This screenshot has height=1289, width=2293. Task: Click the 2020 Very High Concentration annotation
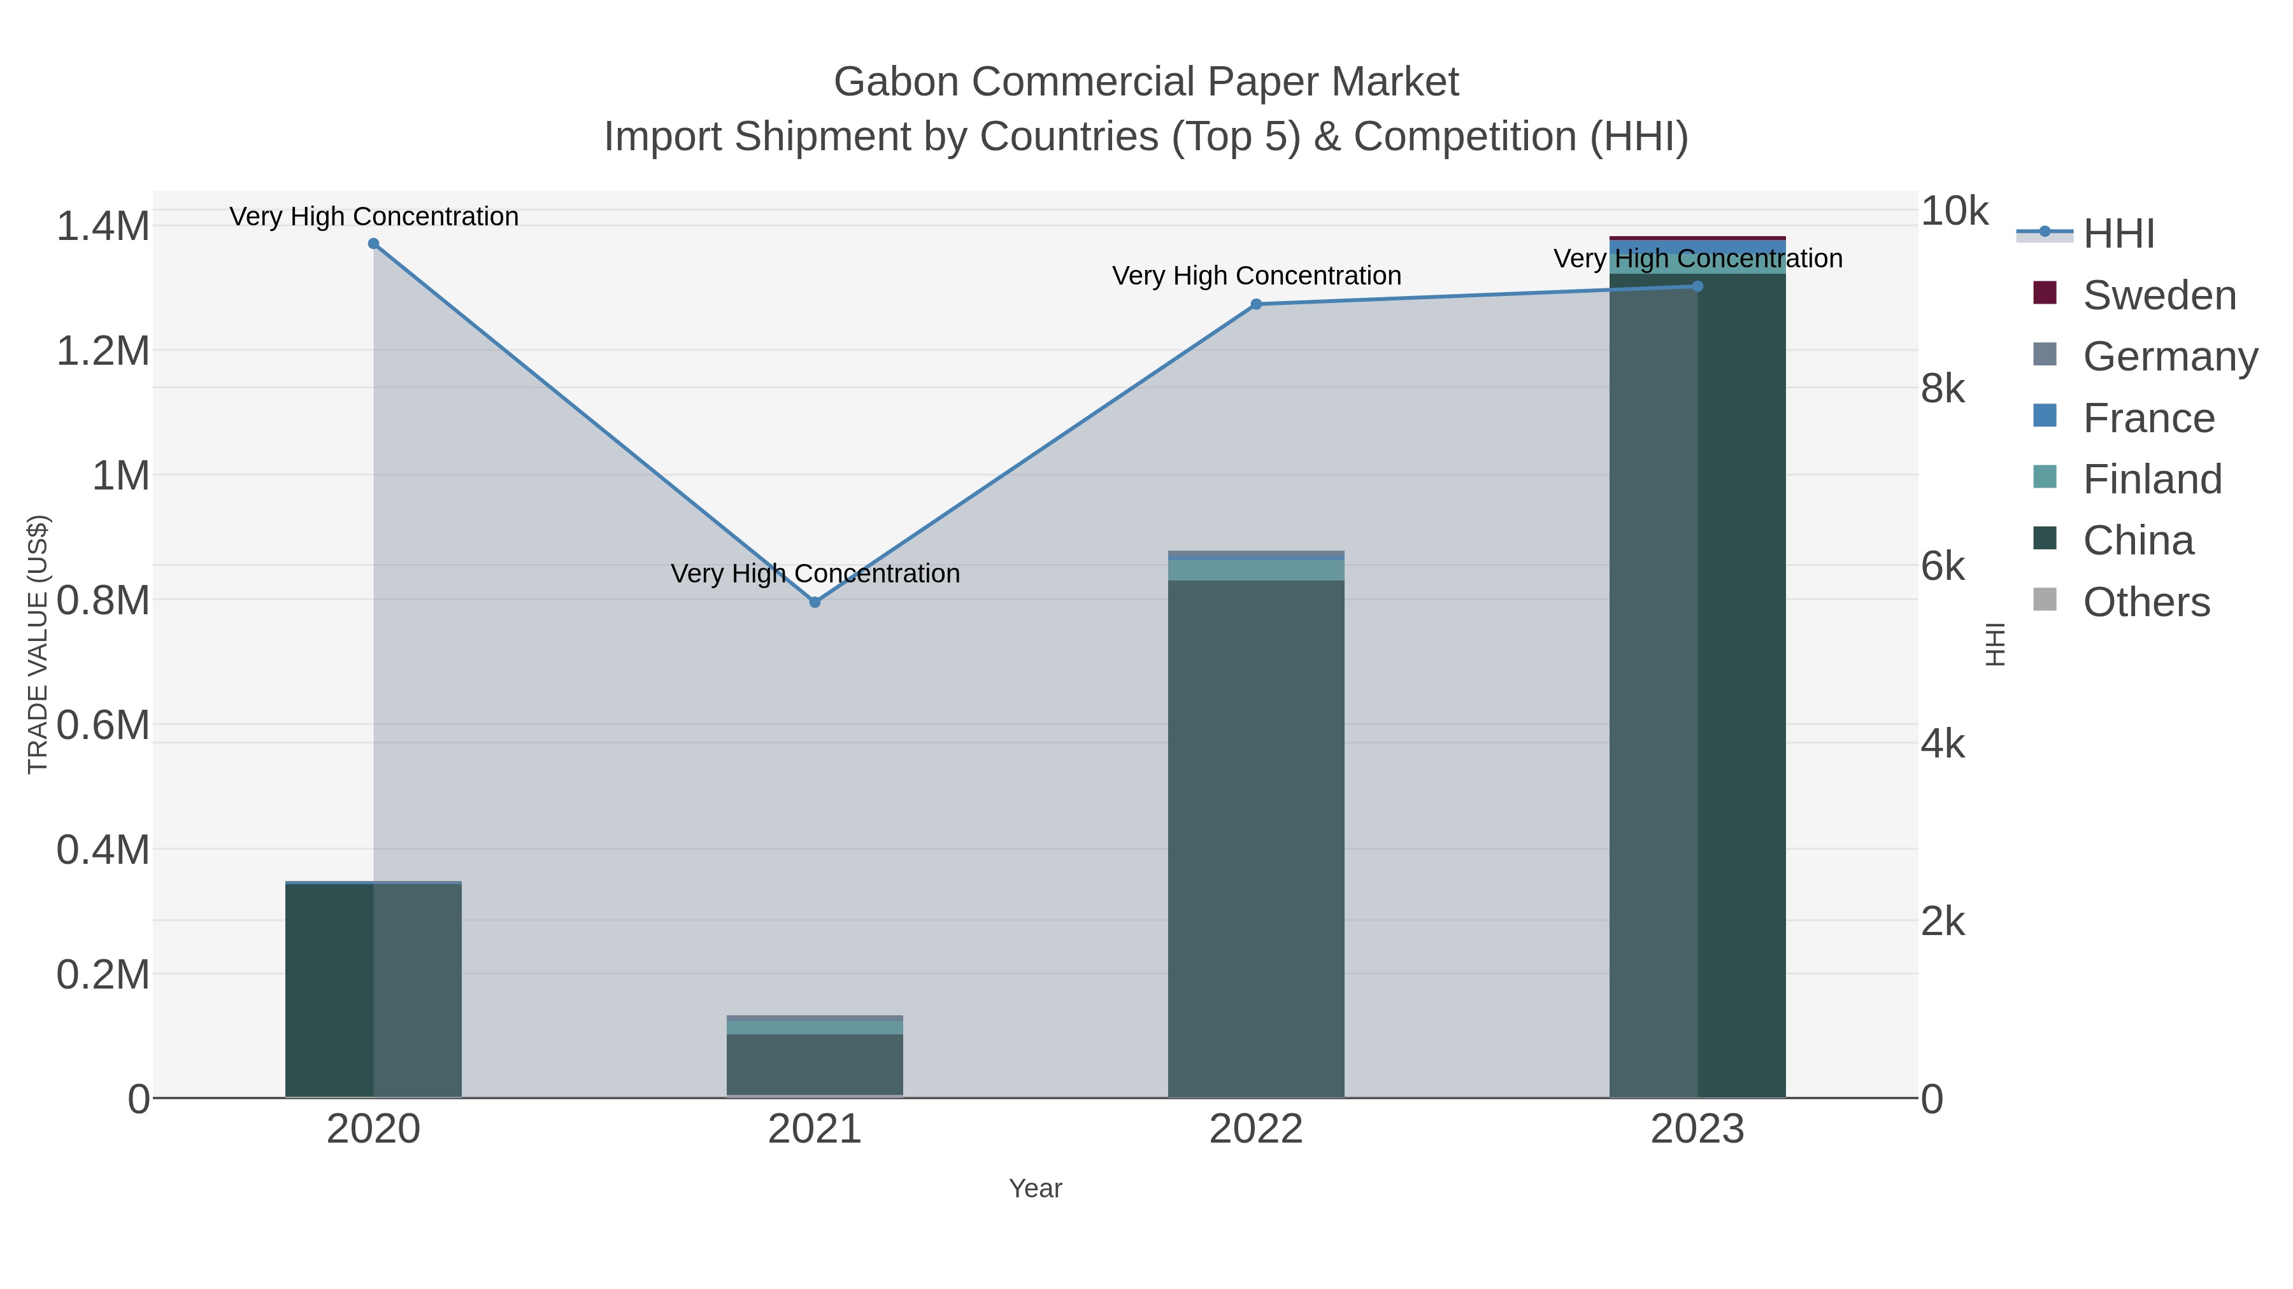pos(374,216)
